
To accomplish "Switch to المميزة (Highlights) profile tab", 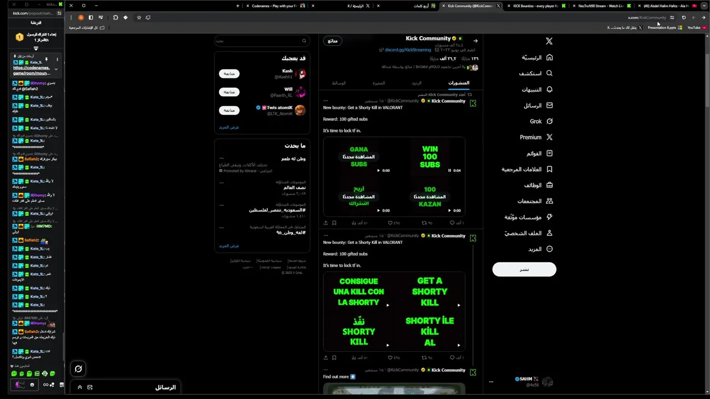I will (x=379, y=83).
